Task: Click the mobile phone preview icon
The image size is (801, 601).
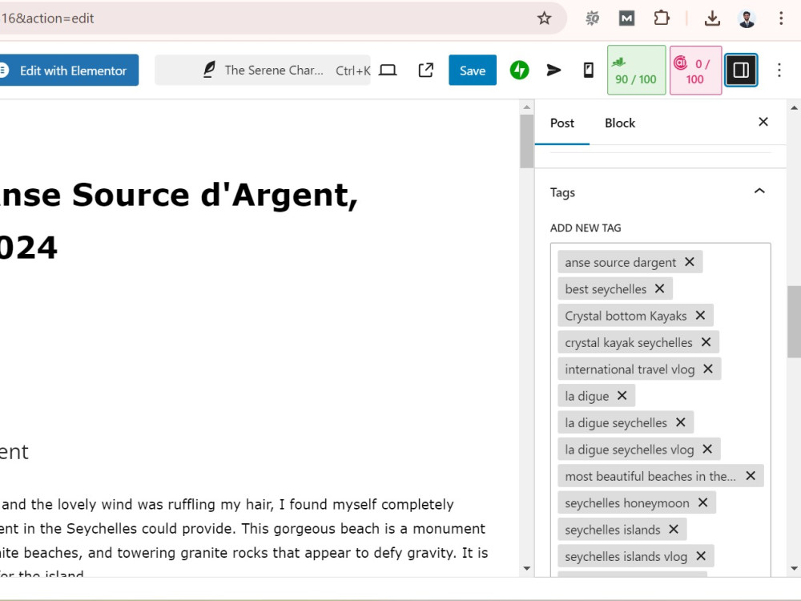Action: pos(589,70)
